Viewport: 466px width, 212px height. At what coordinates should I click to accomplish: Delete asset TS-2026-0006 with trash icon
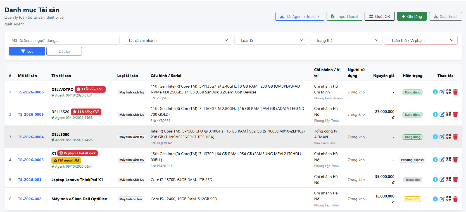(455, 92)
